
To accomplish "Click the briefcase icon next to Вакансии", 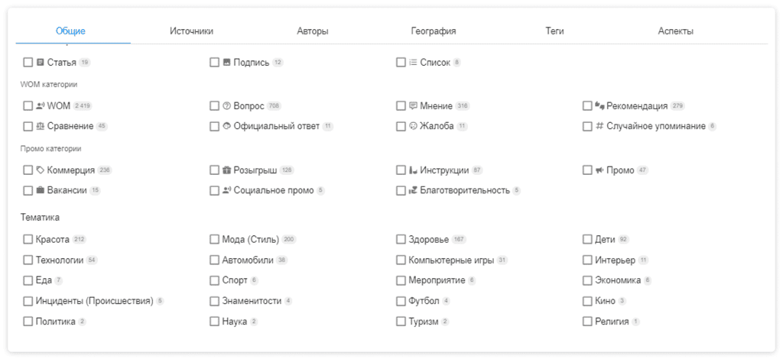I will click(x=41, y=190).
